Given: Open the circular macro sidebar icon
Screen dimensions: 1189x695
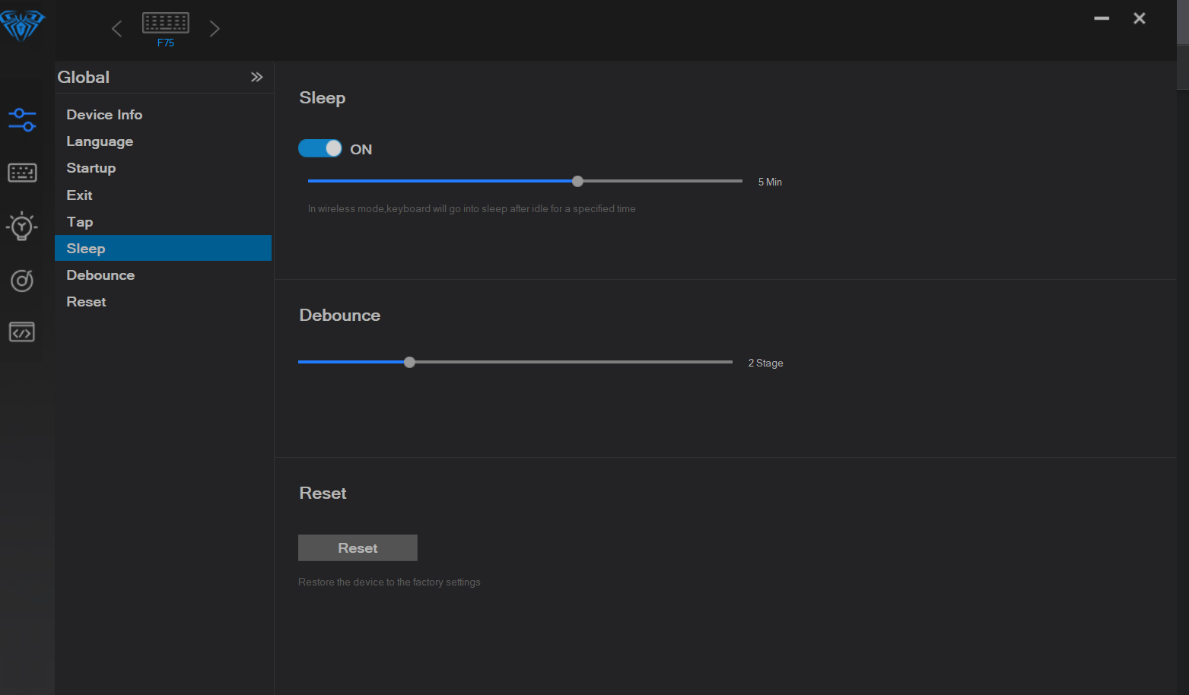Looking at the screenshot, I should (x=22, y=281).
